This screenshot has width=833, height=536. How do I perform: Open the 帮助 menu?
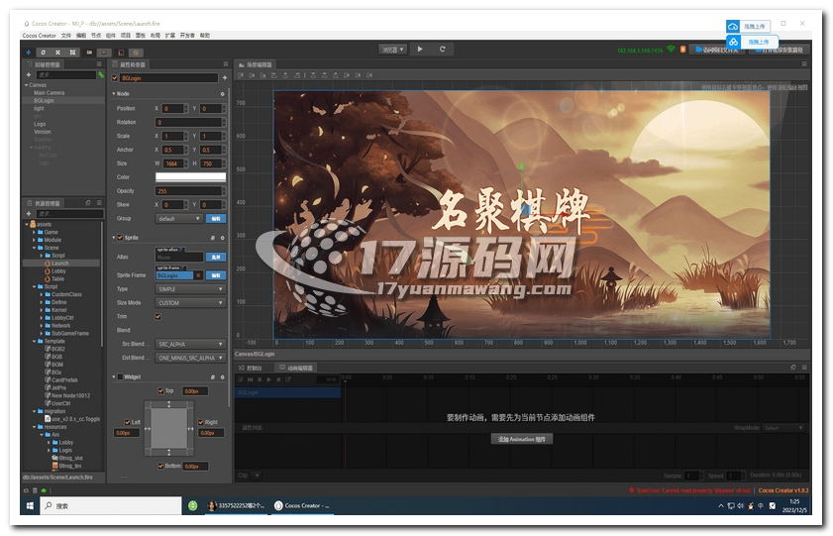click(x=204, y=36)
